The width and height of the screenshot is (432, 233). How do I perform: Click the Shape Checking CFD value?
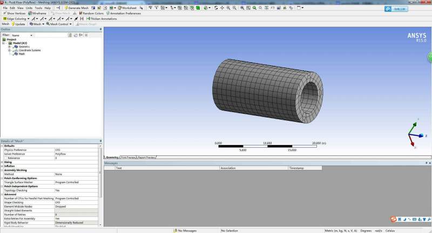76,202
